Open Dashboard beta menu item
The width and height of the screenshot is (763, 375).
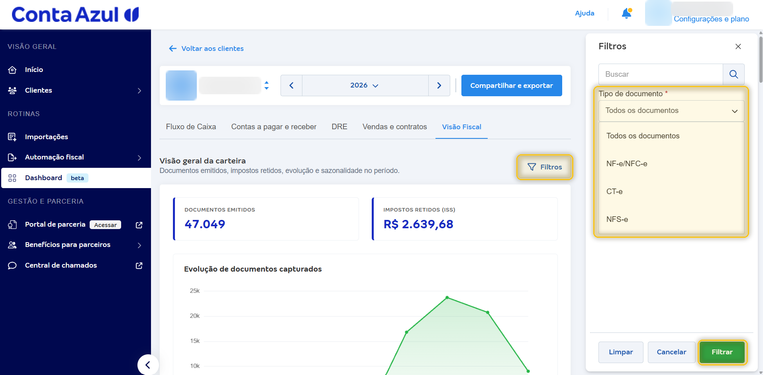[76, 178]
